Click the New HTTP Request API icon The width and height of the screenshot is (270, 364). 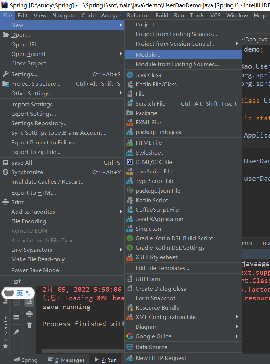[x=130, y=358]
